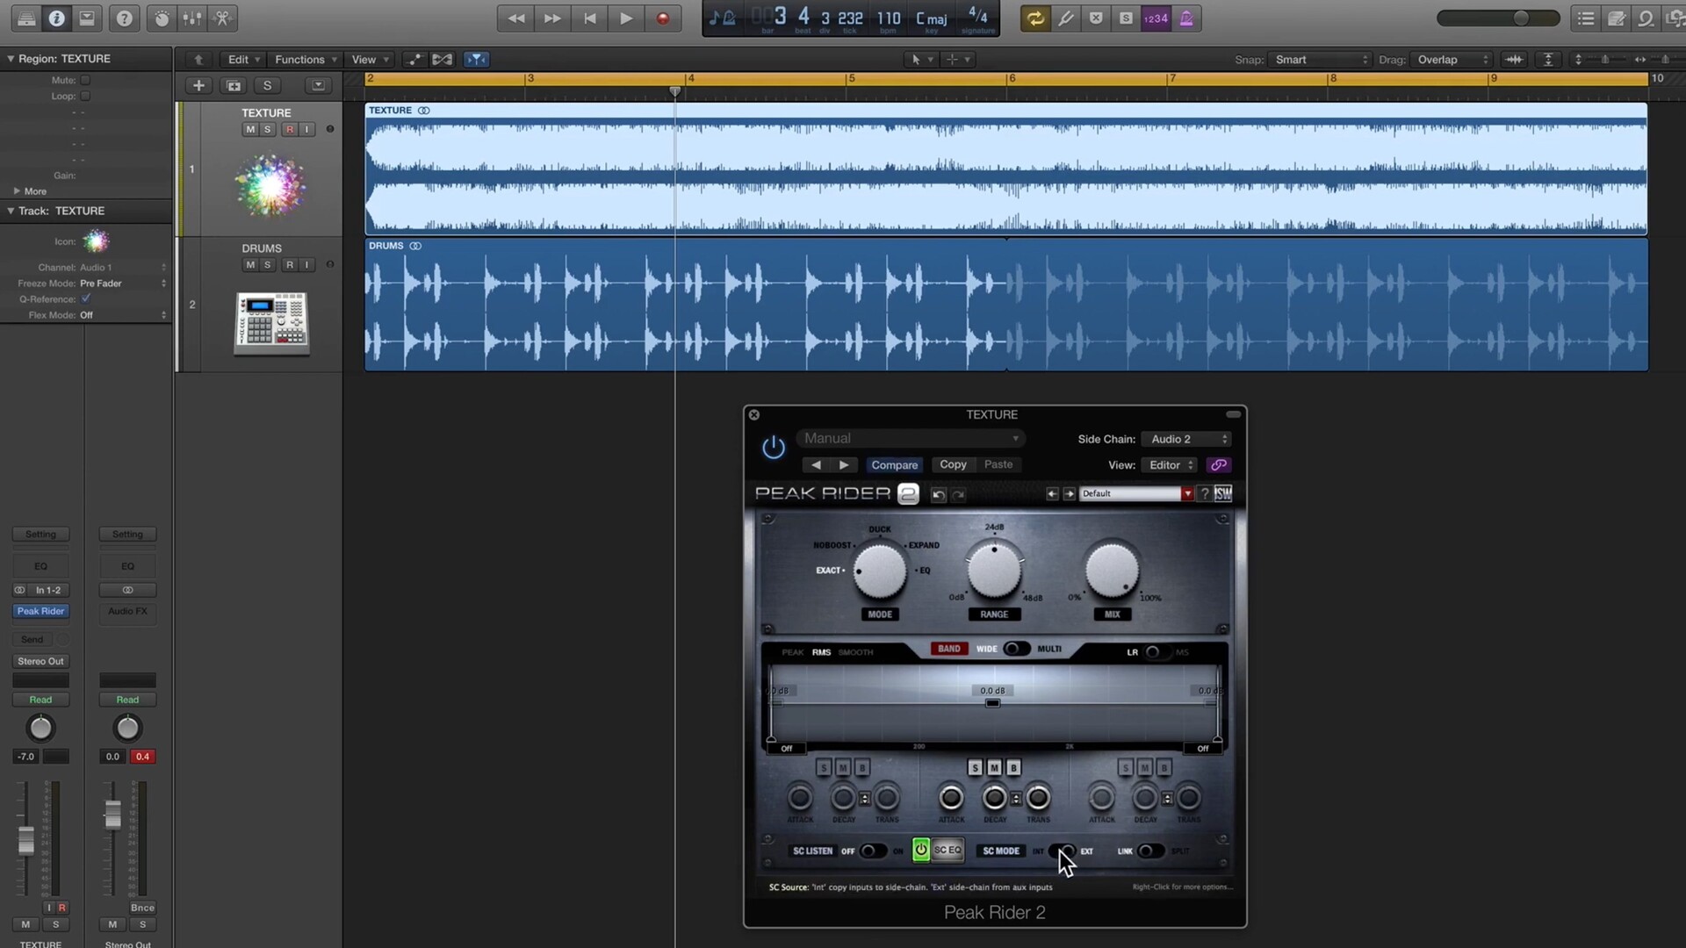Screen dimensions: 1686x948
Task: Tick the region Mute checkbox
Action: click(x=86, y=80)
